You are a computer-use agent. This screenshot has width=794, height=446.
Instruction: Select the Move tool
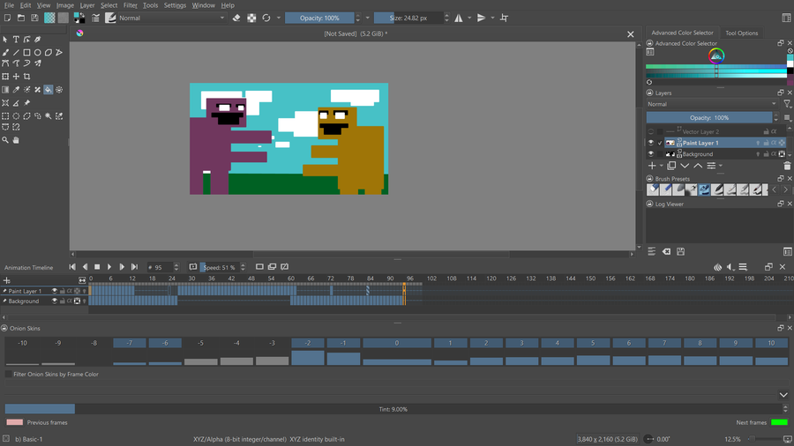(16, 77)
